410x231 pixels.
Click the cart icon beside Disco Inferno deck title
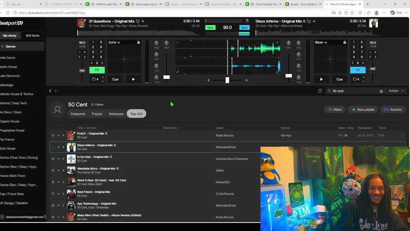click(x=309, y=21)
